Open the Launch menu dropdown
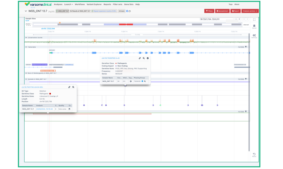 click(68, 5)
